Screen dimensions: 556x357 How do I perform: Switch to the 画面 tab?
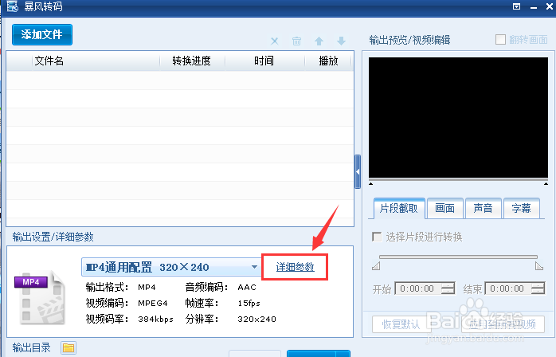tap(445, 208)
